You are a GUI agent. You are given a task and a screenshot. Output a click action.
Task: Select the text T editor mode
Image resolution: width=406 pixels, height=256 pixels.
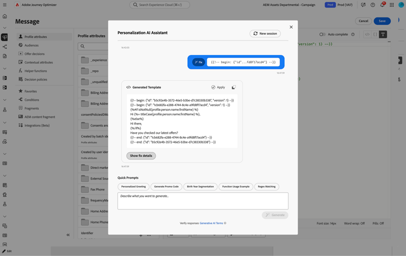tap(383, 35)
